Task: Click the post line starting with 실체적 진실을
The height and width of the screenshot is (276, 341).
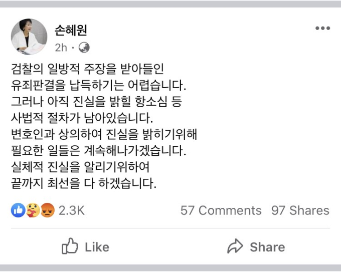Action: [x=80, y=167]
